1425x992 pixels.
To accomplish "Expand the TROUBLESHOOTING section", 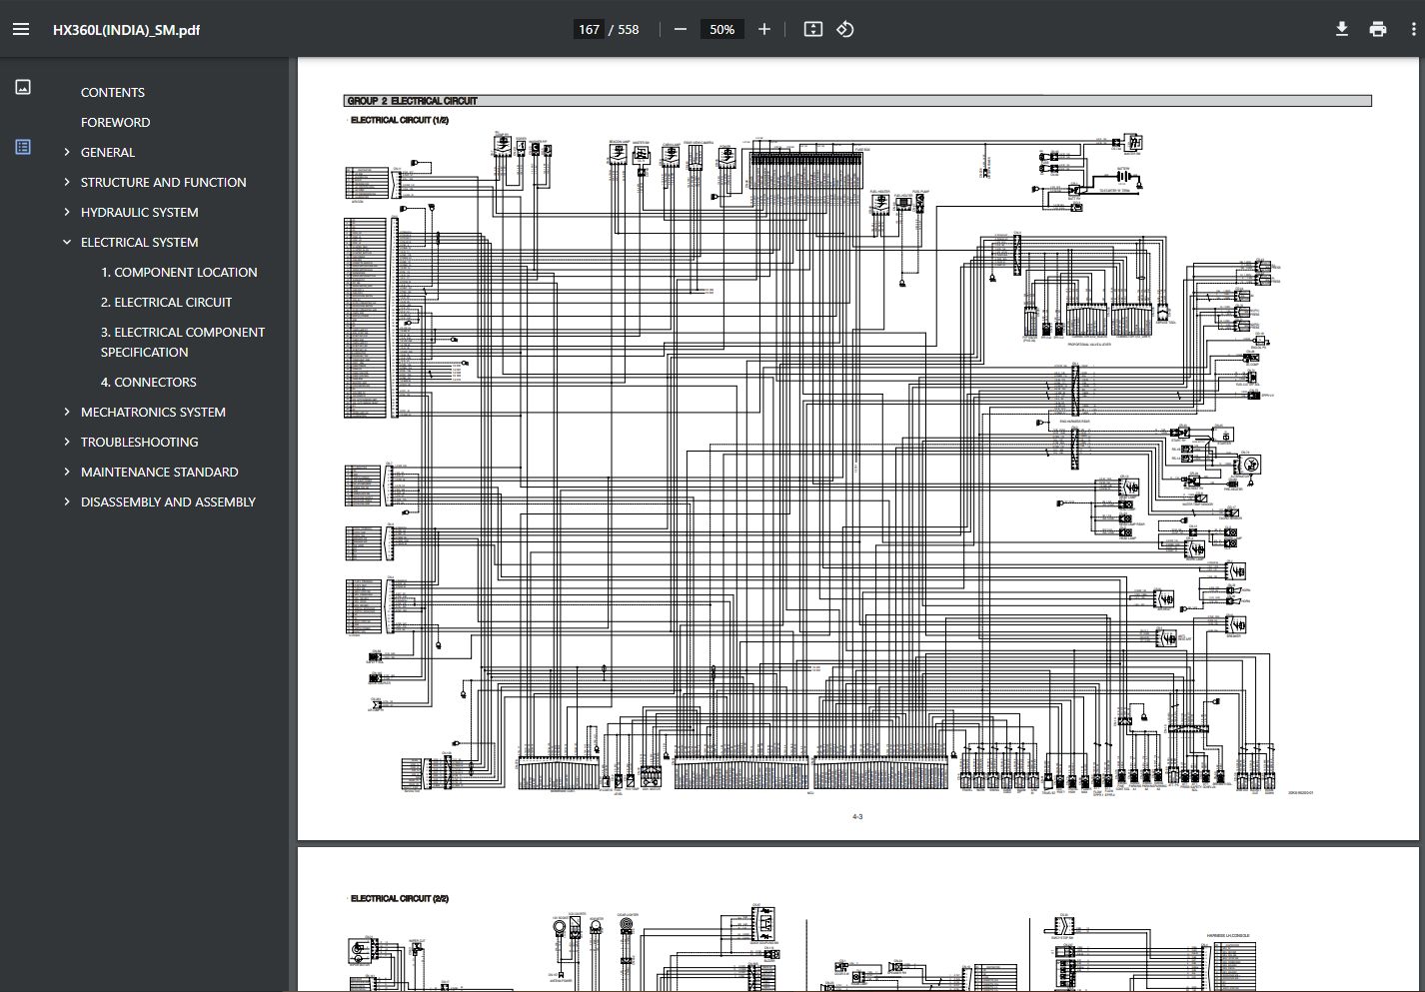I will (x=67, y=442).
